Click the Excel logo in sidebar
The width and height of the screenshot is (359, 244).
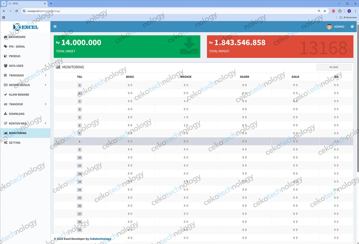tap(25, 27)
